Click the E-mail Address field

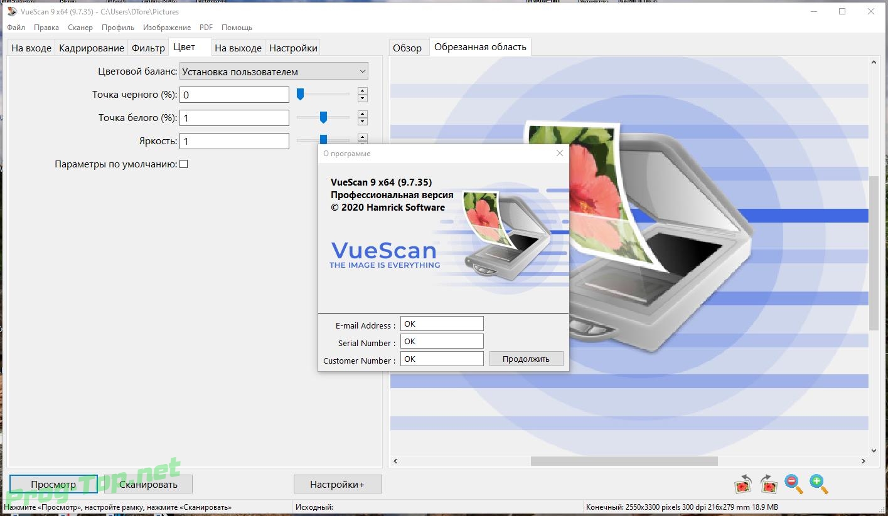(442, 324)
